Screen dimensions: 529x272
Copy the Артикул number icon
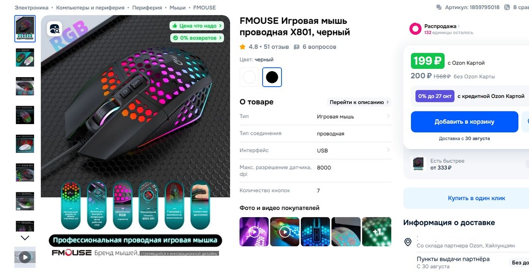439,7
